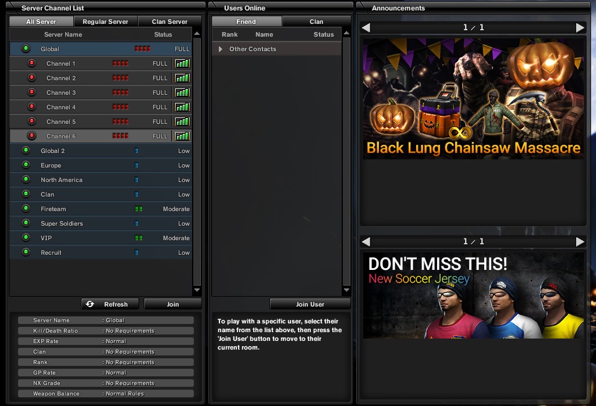Click the blue load indicator for Global 2
The image size is (596, 406).
[137, 151]
